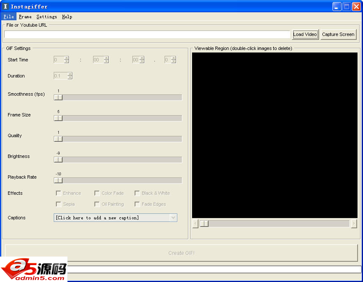The image size is (363, 282).
Task: Maximize the Instagiffer window
Action: coord(346,6)
